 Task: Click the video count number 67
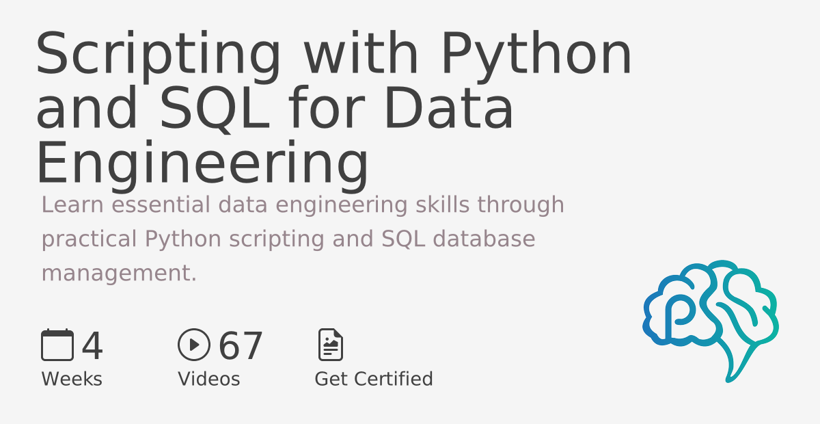241,346
